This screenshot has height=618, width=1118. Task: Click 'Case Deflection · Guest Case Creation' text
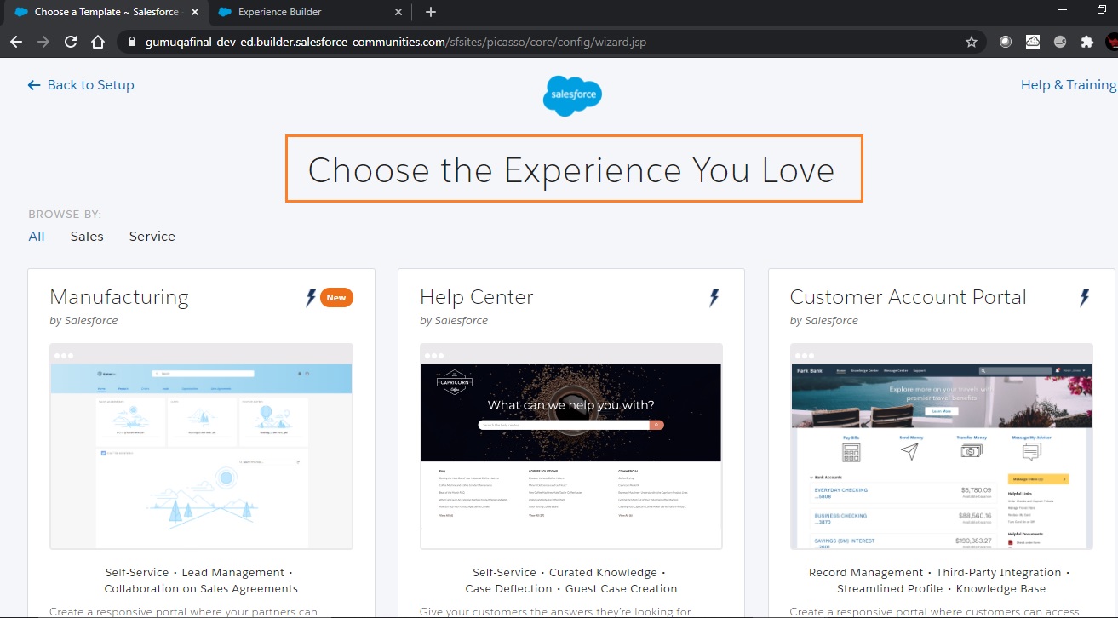click(571, 589)
